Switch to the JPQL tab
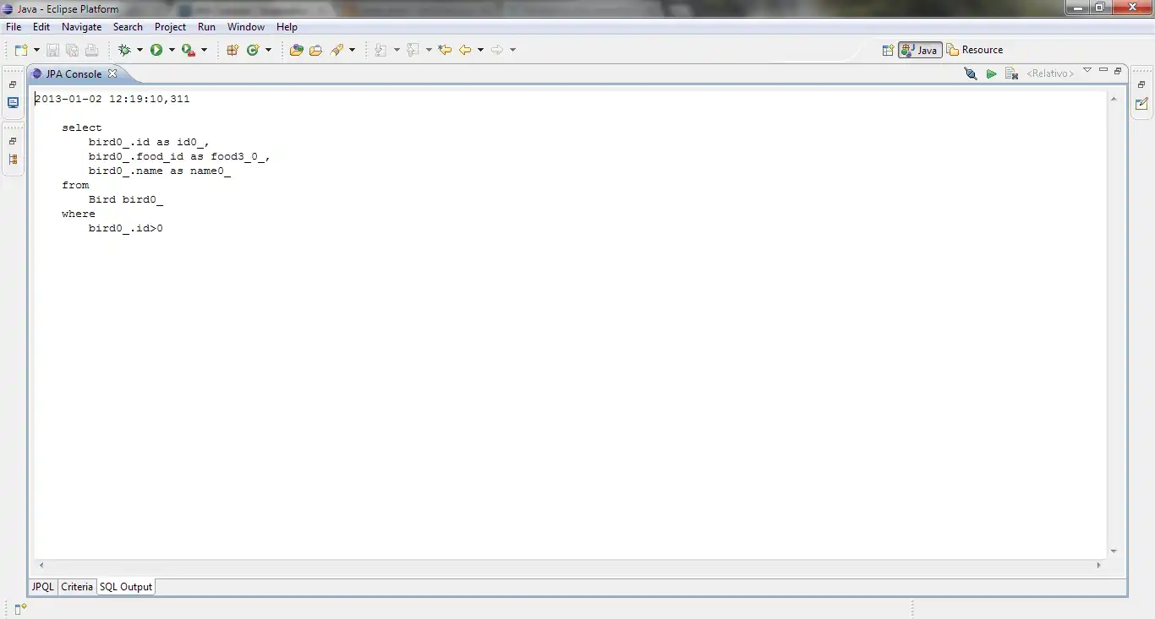Viewport: 1155px width, 619px height. pyautogui.click(x=43, y=587)
